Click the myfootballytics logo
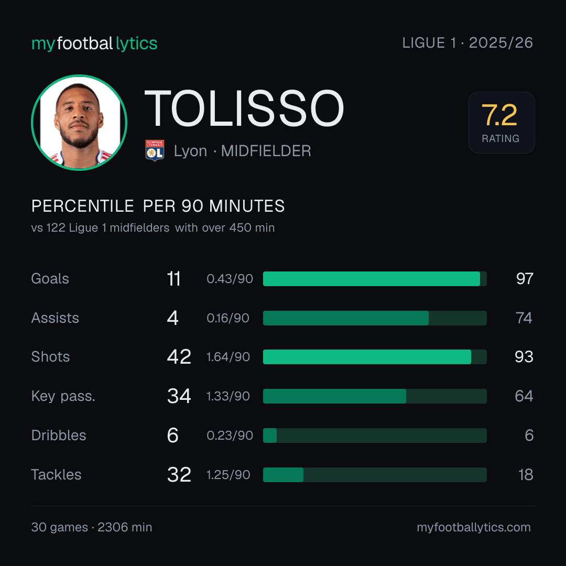Viewport: 566px width, 566px height. pyautogui.click(x=94, y=43)
